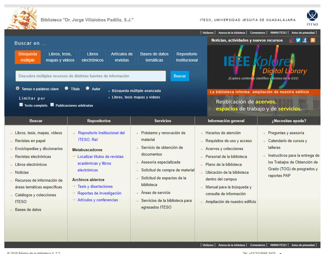This screenshot has height=254, width=324.
Task: Open the Bases de datos temáticas tab
Action: point(154,57)
